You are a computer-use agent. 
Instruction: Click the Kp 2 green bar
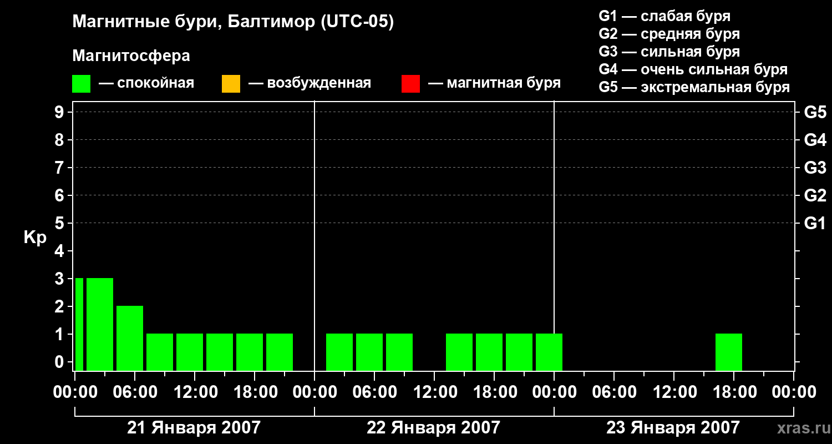click(x=130, y=338)
